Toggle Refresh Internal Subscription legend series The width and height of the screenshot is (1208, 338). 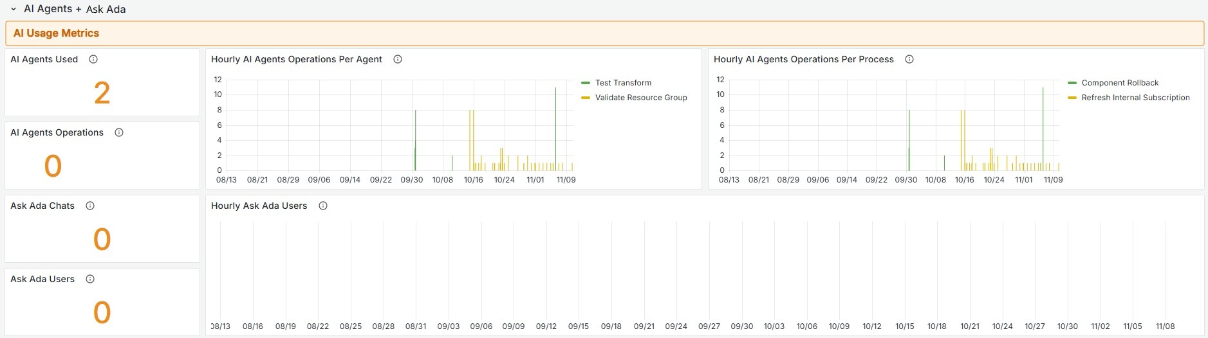click(x=1135, y=98)
